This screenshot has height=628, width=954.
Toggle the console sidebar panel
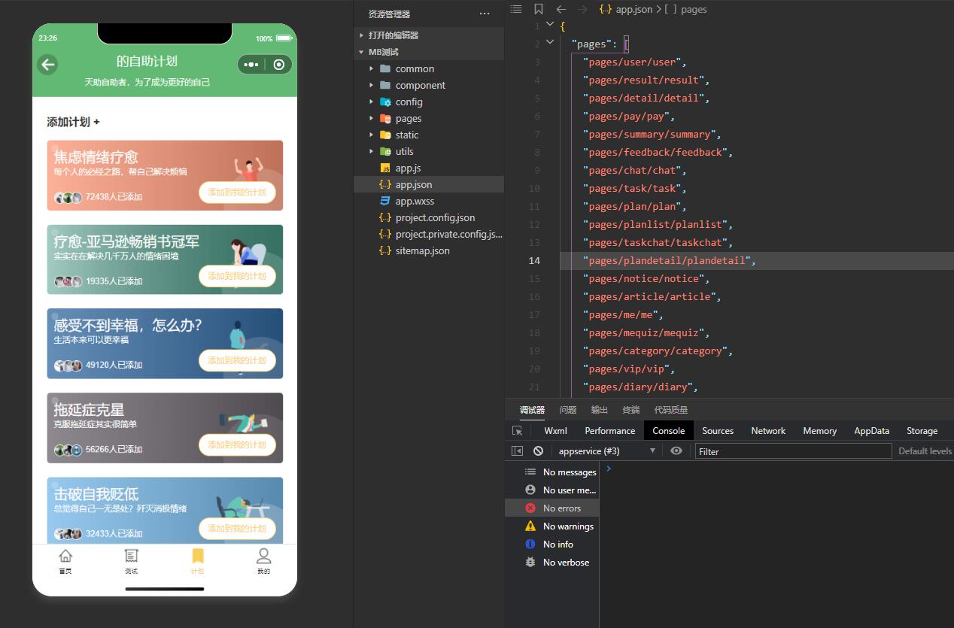click(517, 451)
